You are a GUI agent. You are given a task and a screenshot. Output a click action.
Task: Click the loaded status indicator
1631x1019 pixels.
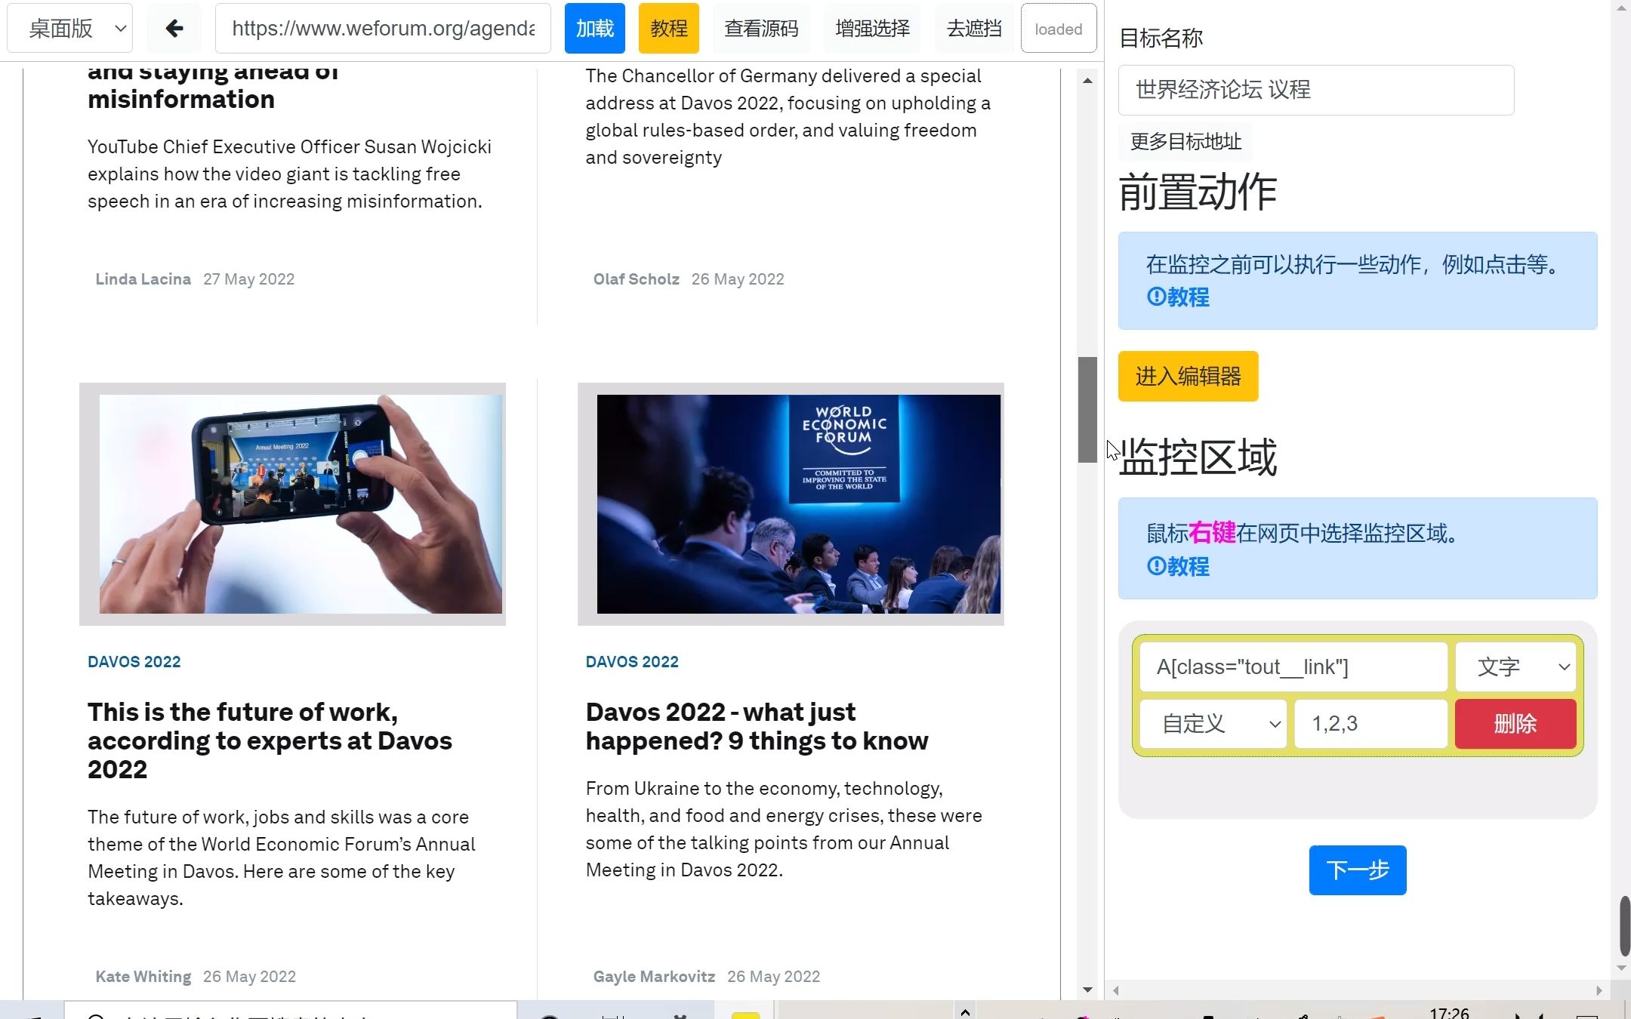1059,29
